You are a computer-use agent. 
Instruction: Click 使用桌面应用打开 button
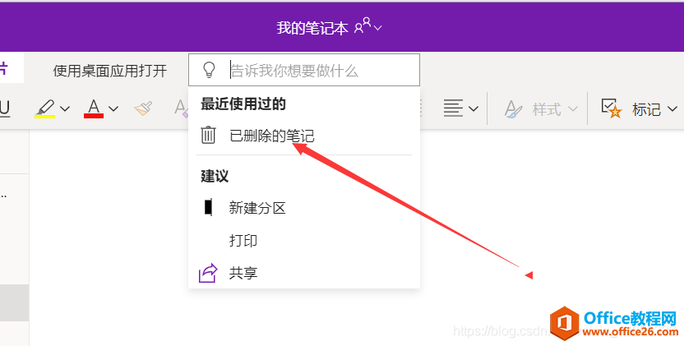point(110,71)
